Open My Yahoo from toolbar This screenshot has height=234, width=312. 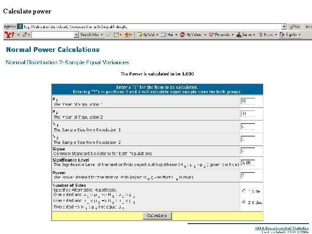pyautogui.click(x=191, y=35)
